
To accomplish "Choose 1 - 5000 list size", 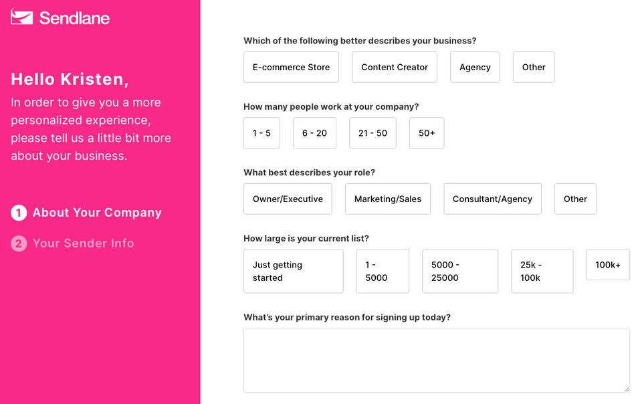I will tap(383, 271).
